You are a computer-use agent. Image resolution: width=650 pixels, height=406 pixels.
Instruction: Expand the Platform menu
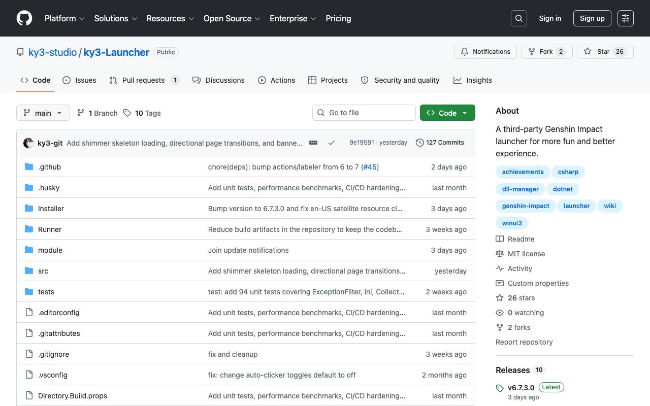point(64,18)
